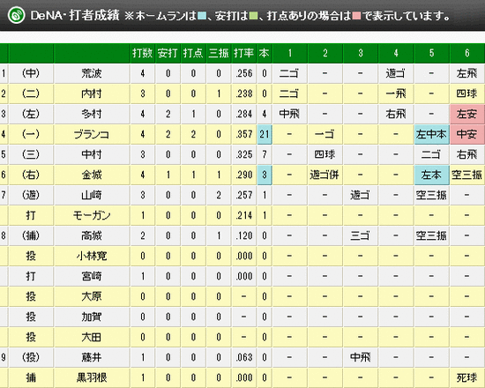Click inning 1 column header
This screenshot has width=485, height=388.
point(289,53)
